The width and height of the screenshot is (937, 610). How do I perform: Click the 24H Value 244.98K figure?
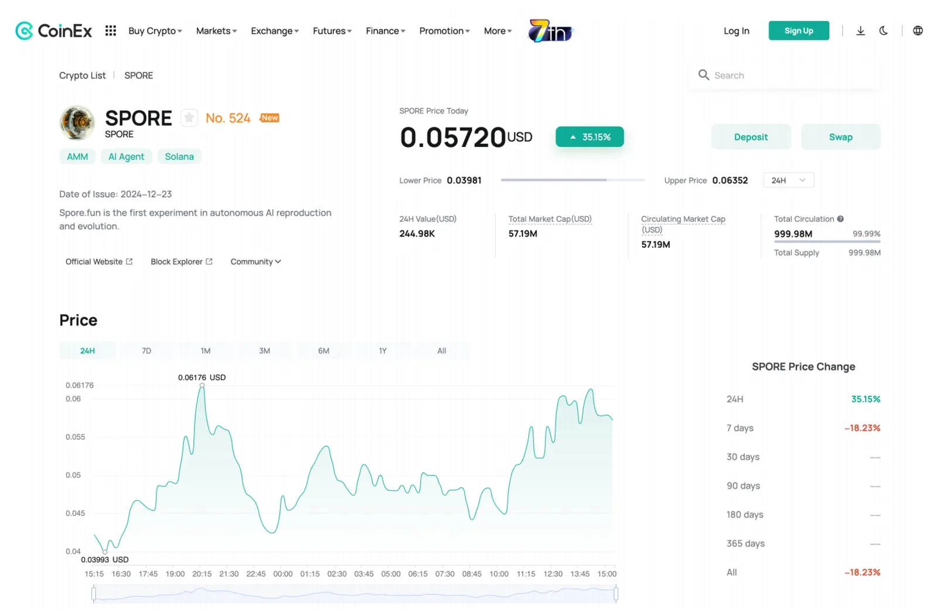417,234
